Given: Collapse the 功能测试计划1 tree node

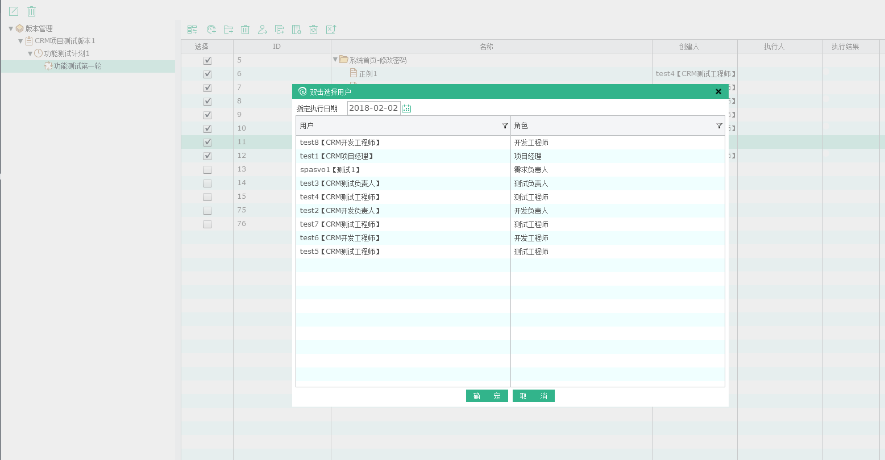Looking at the screenshot, I should pyautogui.click(x=30, y=53).
